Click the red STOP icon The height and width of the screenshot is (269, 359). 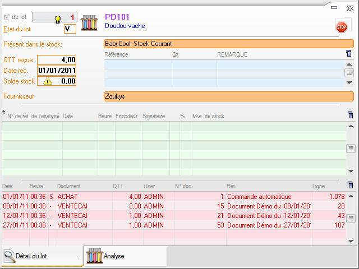pos(341,26)
